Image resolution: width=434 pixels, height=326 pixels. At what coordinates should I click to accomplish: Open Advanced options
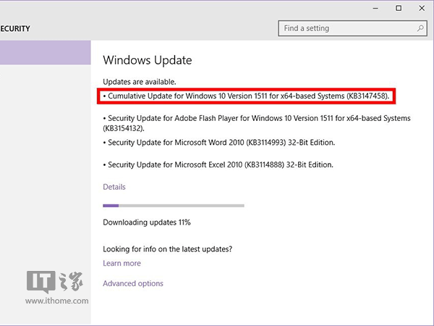(x=133, y=283)
